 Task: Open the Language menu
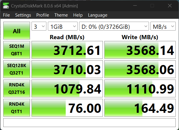[x=98, y=15]
